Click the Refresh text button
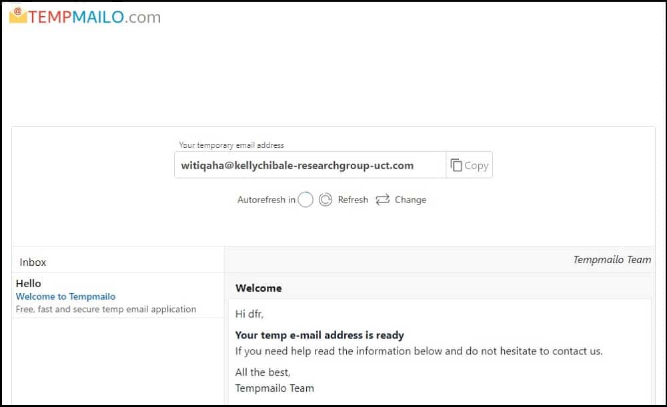The height and width of the screenshot is (407, 667). pyautogui.click(x=353, y=200)
